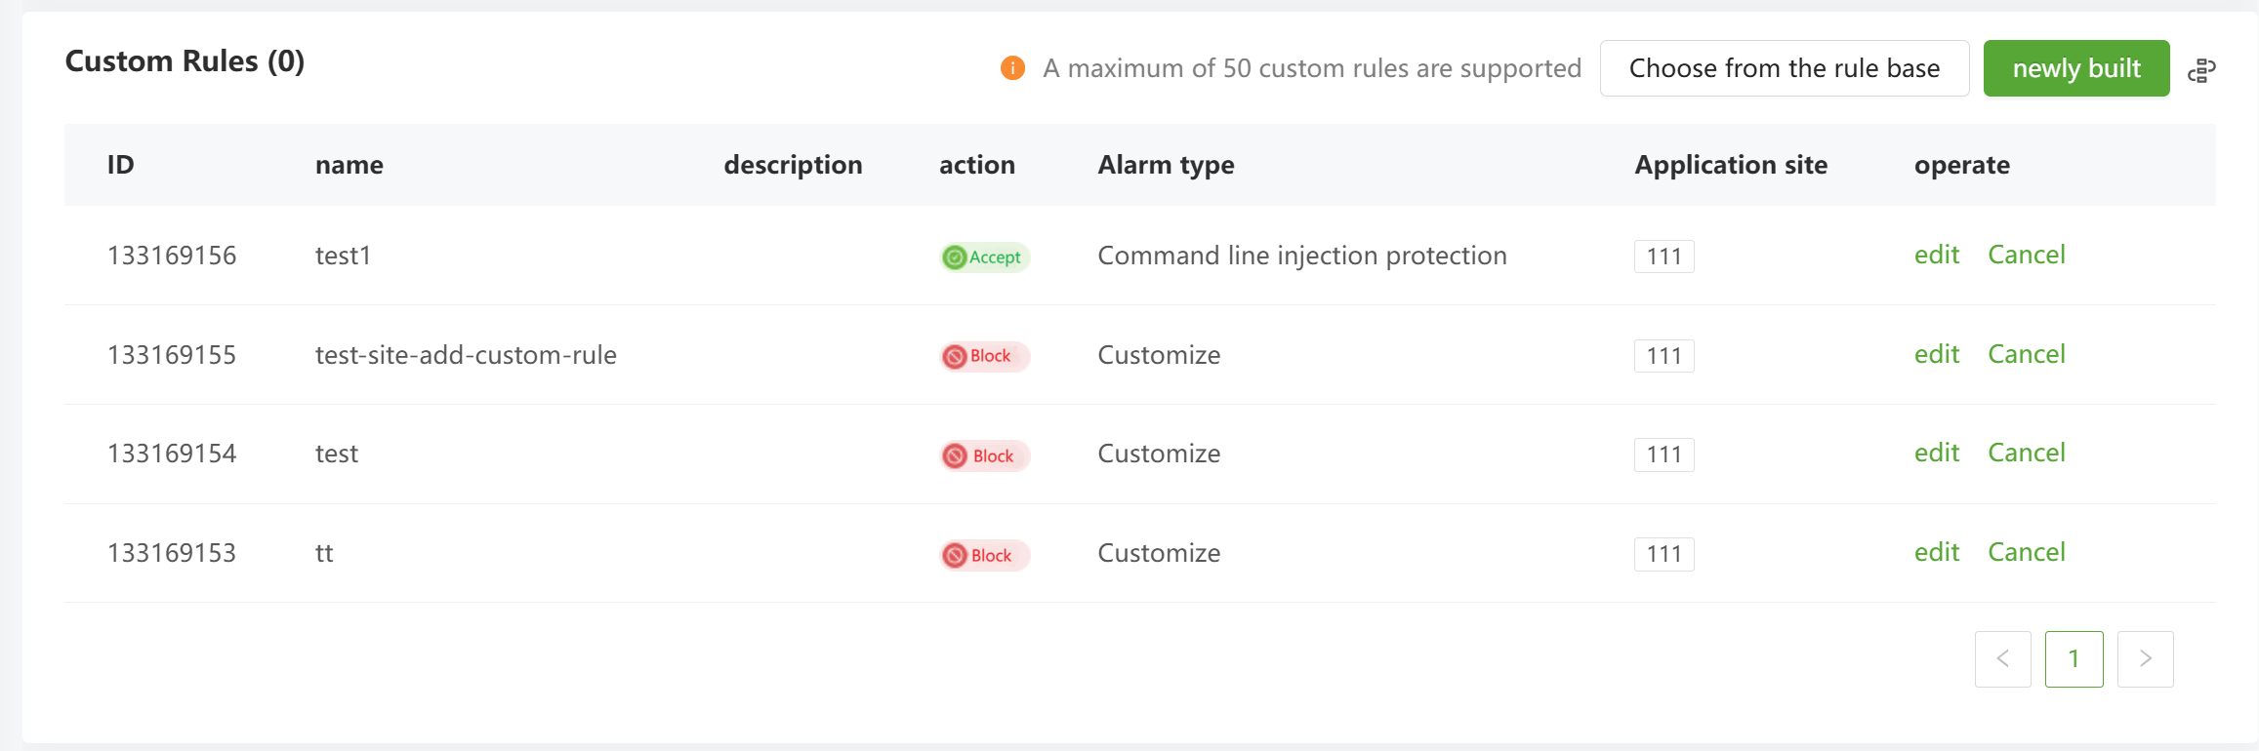Edit rule test-site-add-custom-rule
The height and width of the screenshot is (751, 2259).
(x=1937, y=354)
